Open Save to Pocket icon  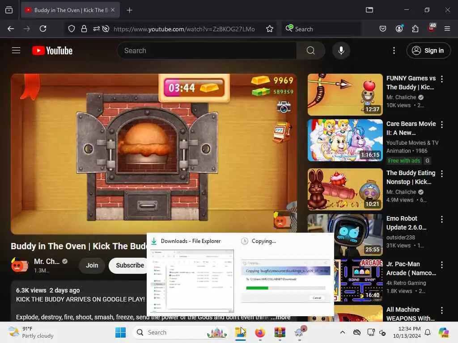(383, 29)
